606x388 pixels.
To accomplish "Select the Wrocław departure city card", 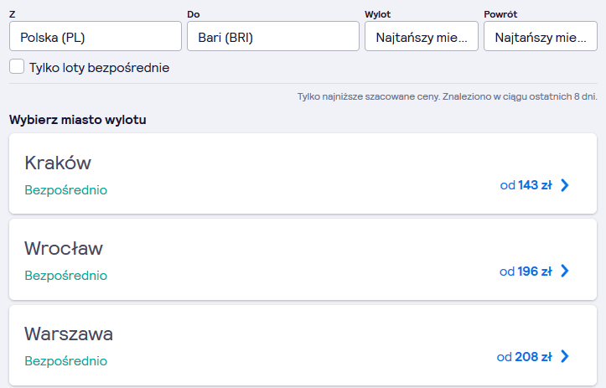I will [x=303, y=259].
